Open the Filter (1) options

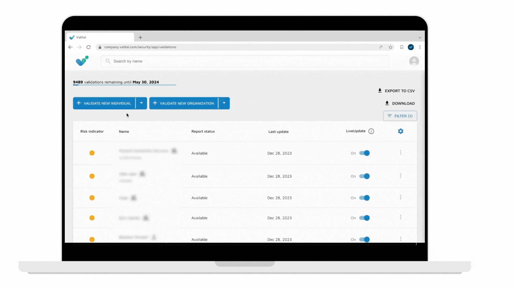(x=400, y=116)
